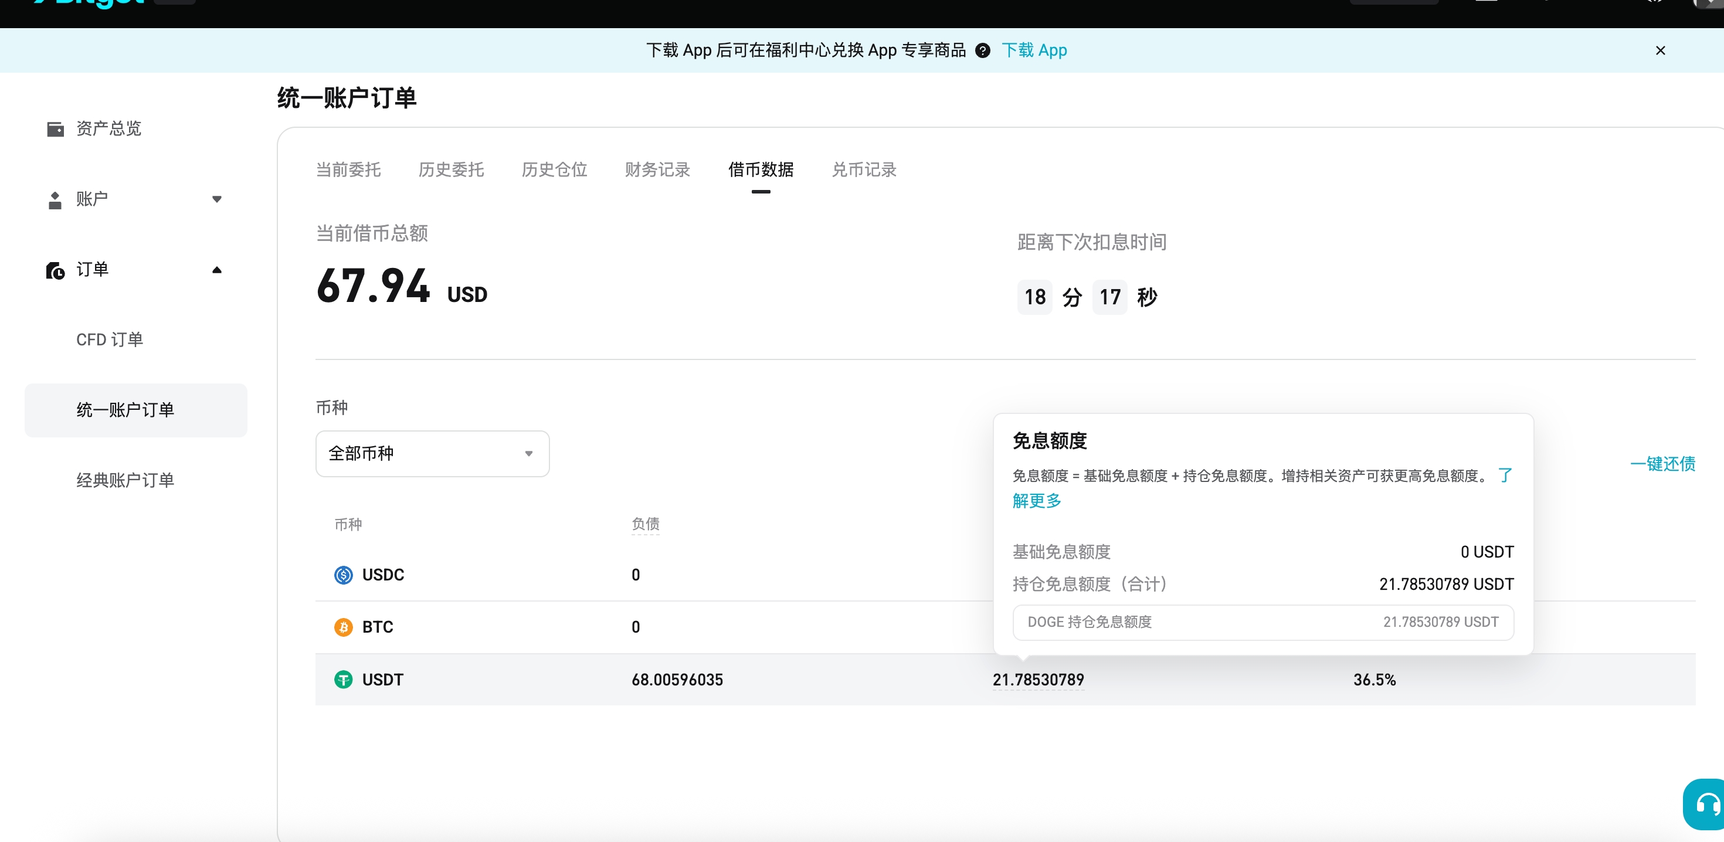
Task: Click the USDT debt value 68.00596035
Action: (677, 680)
